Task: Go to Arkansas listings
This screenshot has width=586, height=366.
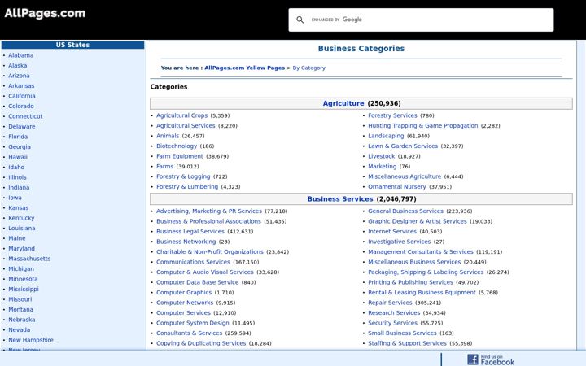Action: 21,85
